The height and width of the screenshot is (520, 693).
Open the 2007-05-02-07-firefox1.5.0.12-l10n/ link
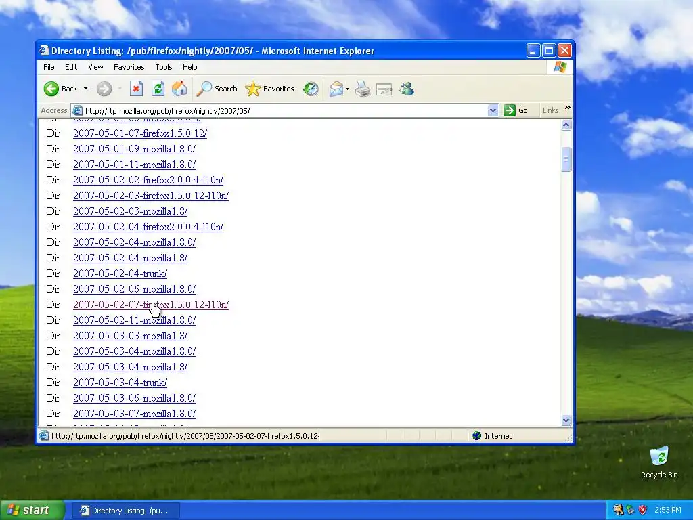tap(151, 305)
